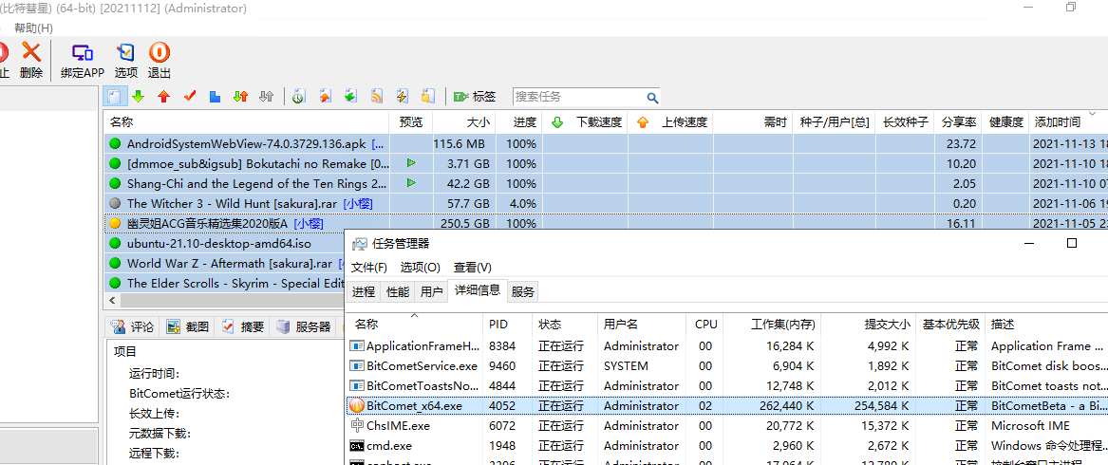1108x465 pixels.
Task: Click the [小樱] tag link on The Witcher 3 row
Action: pos(358,203)
